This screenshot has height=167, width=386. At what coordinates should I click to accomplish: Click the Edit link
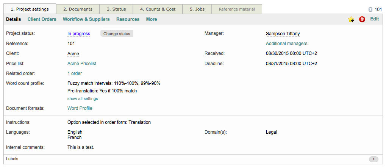[374, 19]
